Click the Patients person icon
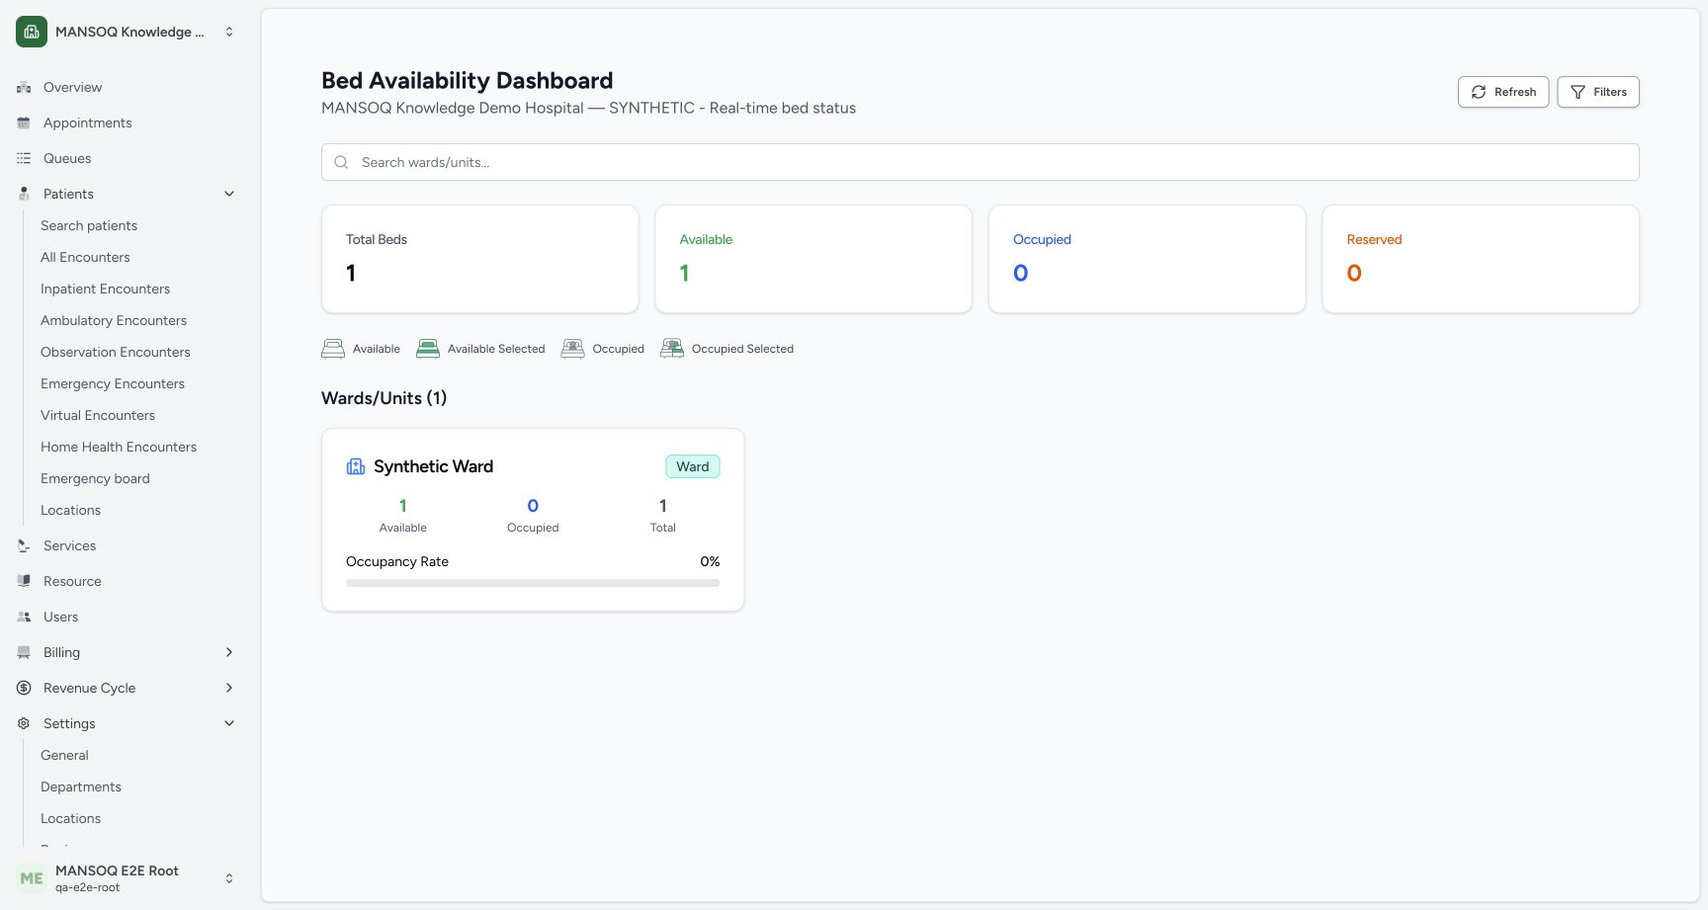The image size is (1708, 910). click(x=24, y=194)
